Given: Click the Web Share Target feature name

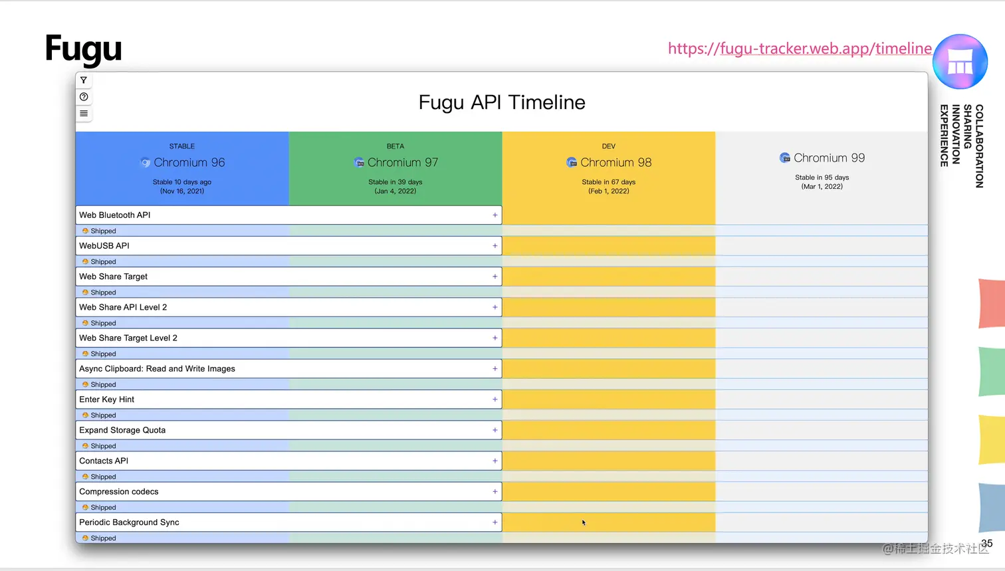Looking at the screenshot, I should point(114,277).
